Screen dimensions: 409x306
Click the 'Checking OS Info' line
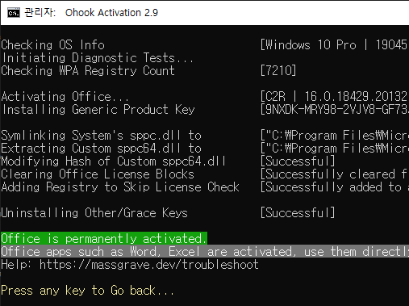coord(52,45)
